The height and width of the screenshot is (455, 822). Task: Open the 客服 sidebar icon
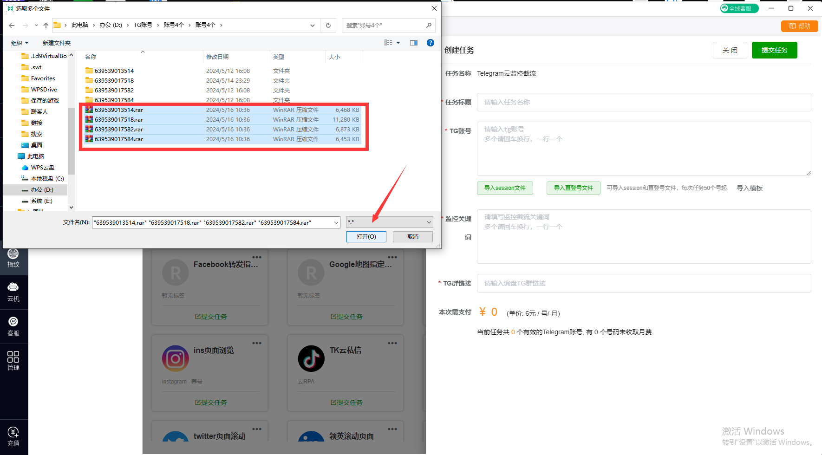click(x=13, y=326)
